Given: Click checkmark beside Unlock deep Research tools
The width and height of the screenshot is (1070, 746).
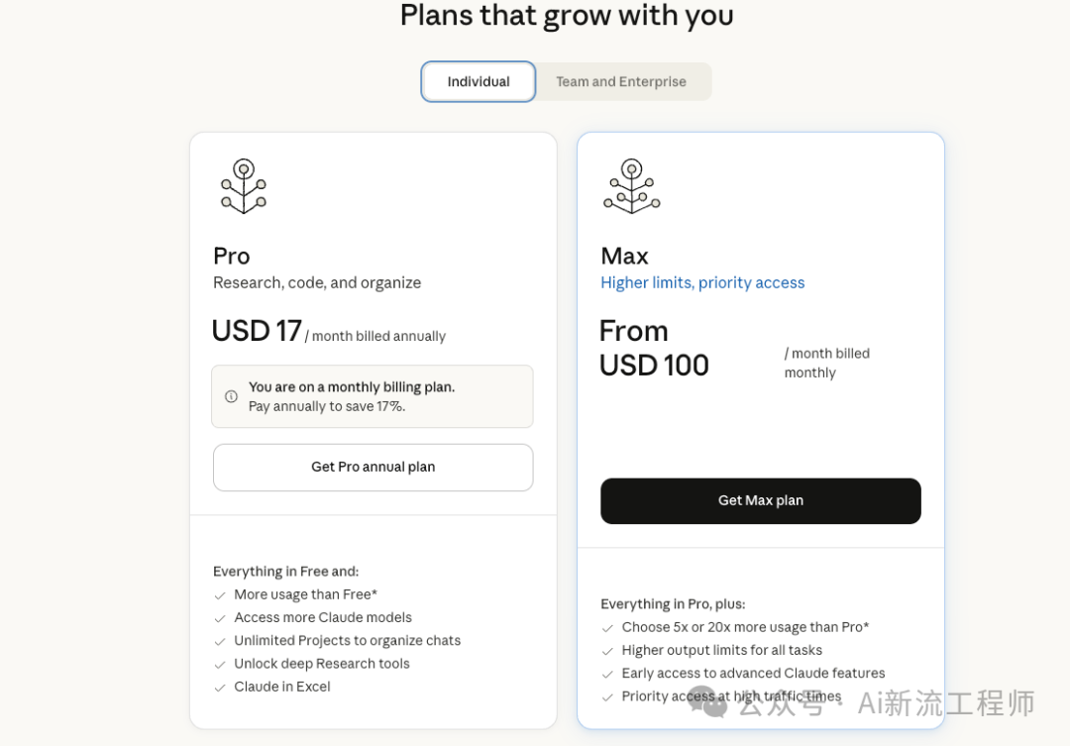Looking at the screenshot, I should (220, 665).
